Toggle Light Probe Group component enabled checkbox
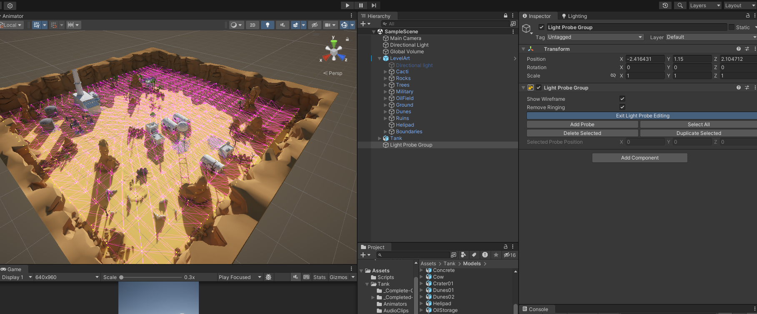This screenshot has height=314, width=757. pyautogui.click(x=539, y=87)
